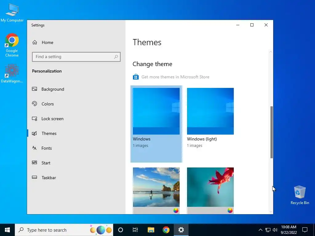Click the Background picture icon

(x=34, y=89)
